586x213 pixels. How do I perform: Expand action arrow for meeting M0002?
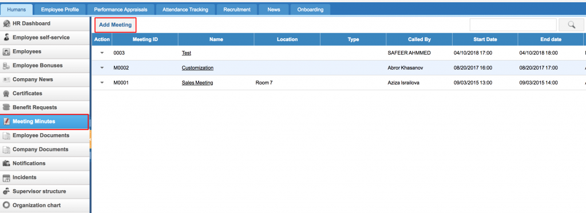point(102,68)
